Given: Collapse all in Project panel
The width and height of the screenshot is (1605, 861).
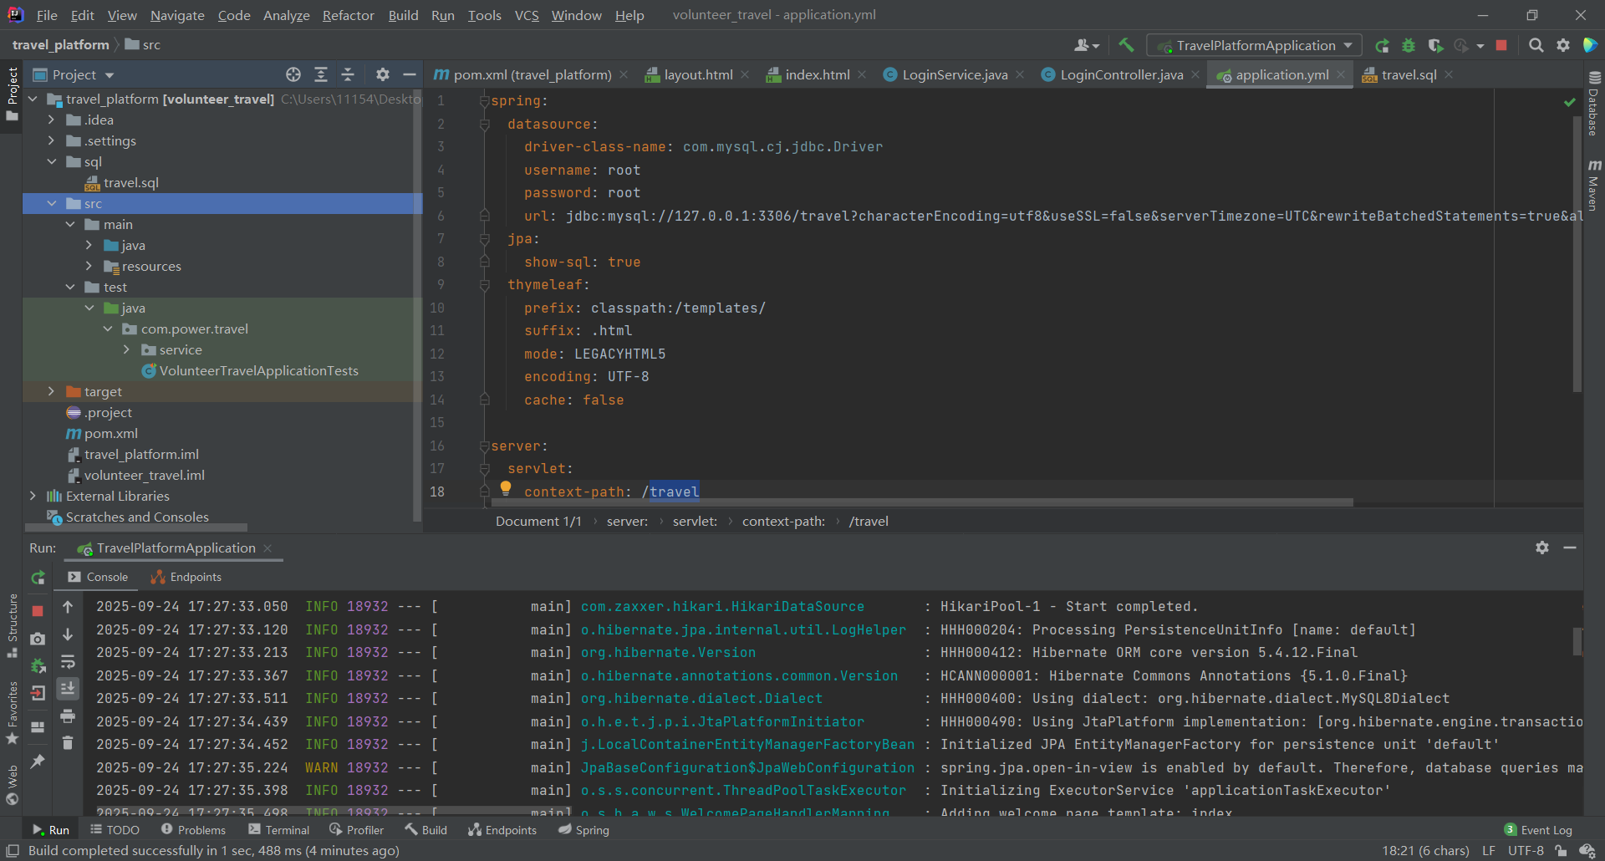Looking at the screenshot, I should [348, 74].
